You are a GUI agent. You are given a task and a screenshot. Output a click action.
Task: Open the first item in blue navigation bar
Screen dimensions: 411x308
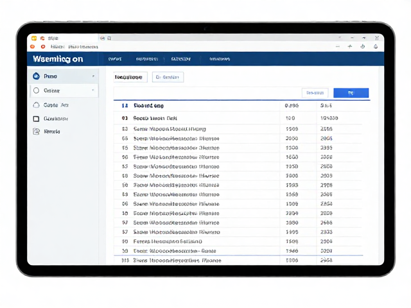point(115,59)
